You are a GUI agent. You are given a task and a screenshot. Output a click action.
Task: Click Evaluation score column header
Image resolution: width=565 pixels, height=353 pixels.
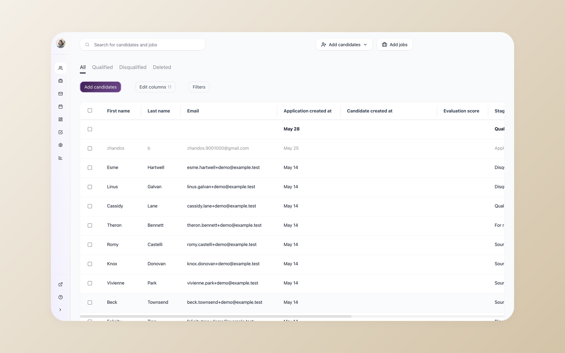pos(461,111)
